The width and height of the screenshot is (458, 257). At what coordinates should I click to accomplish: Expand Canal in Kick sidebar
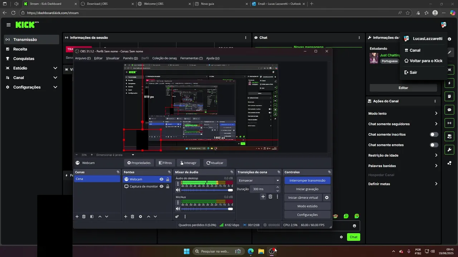coord(55,77)
